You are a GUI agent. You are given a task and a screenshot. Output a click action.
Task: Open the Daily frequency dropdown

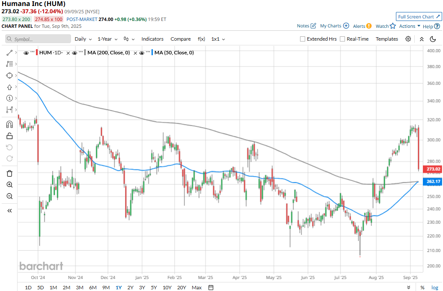pyautogui.click(x=83, y=39)
